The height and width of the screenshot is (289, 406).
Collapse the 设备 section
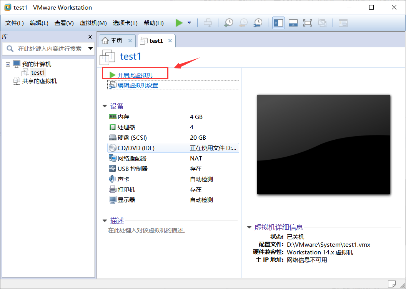[105, 106]
